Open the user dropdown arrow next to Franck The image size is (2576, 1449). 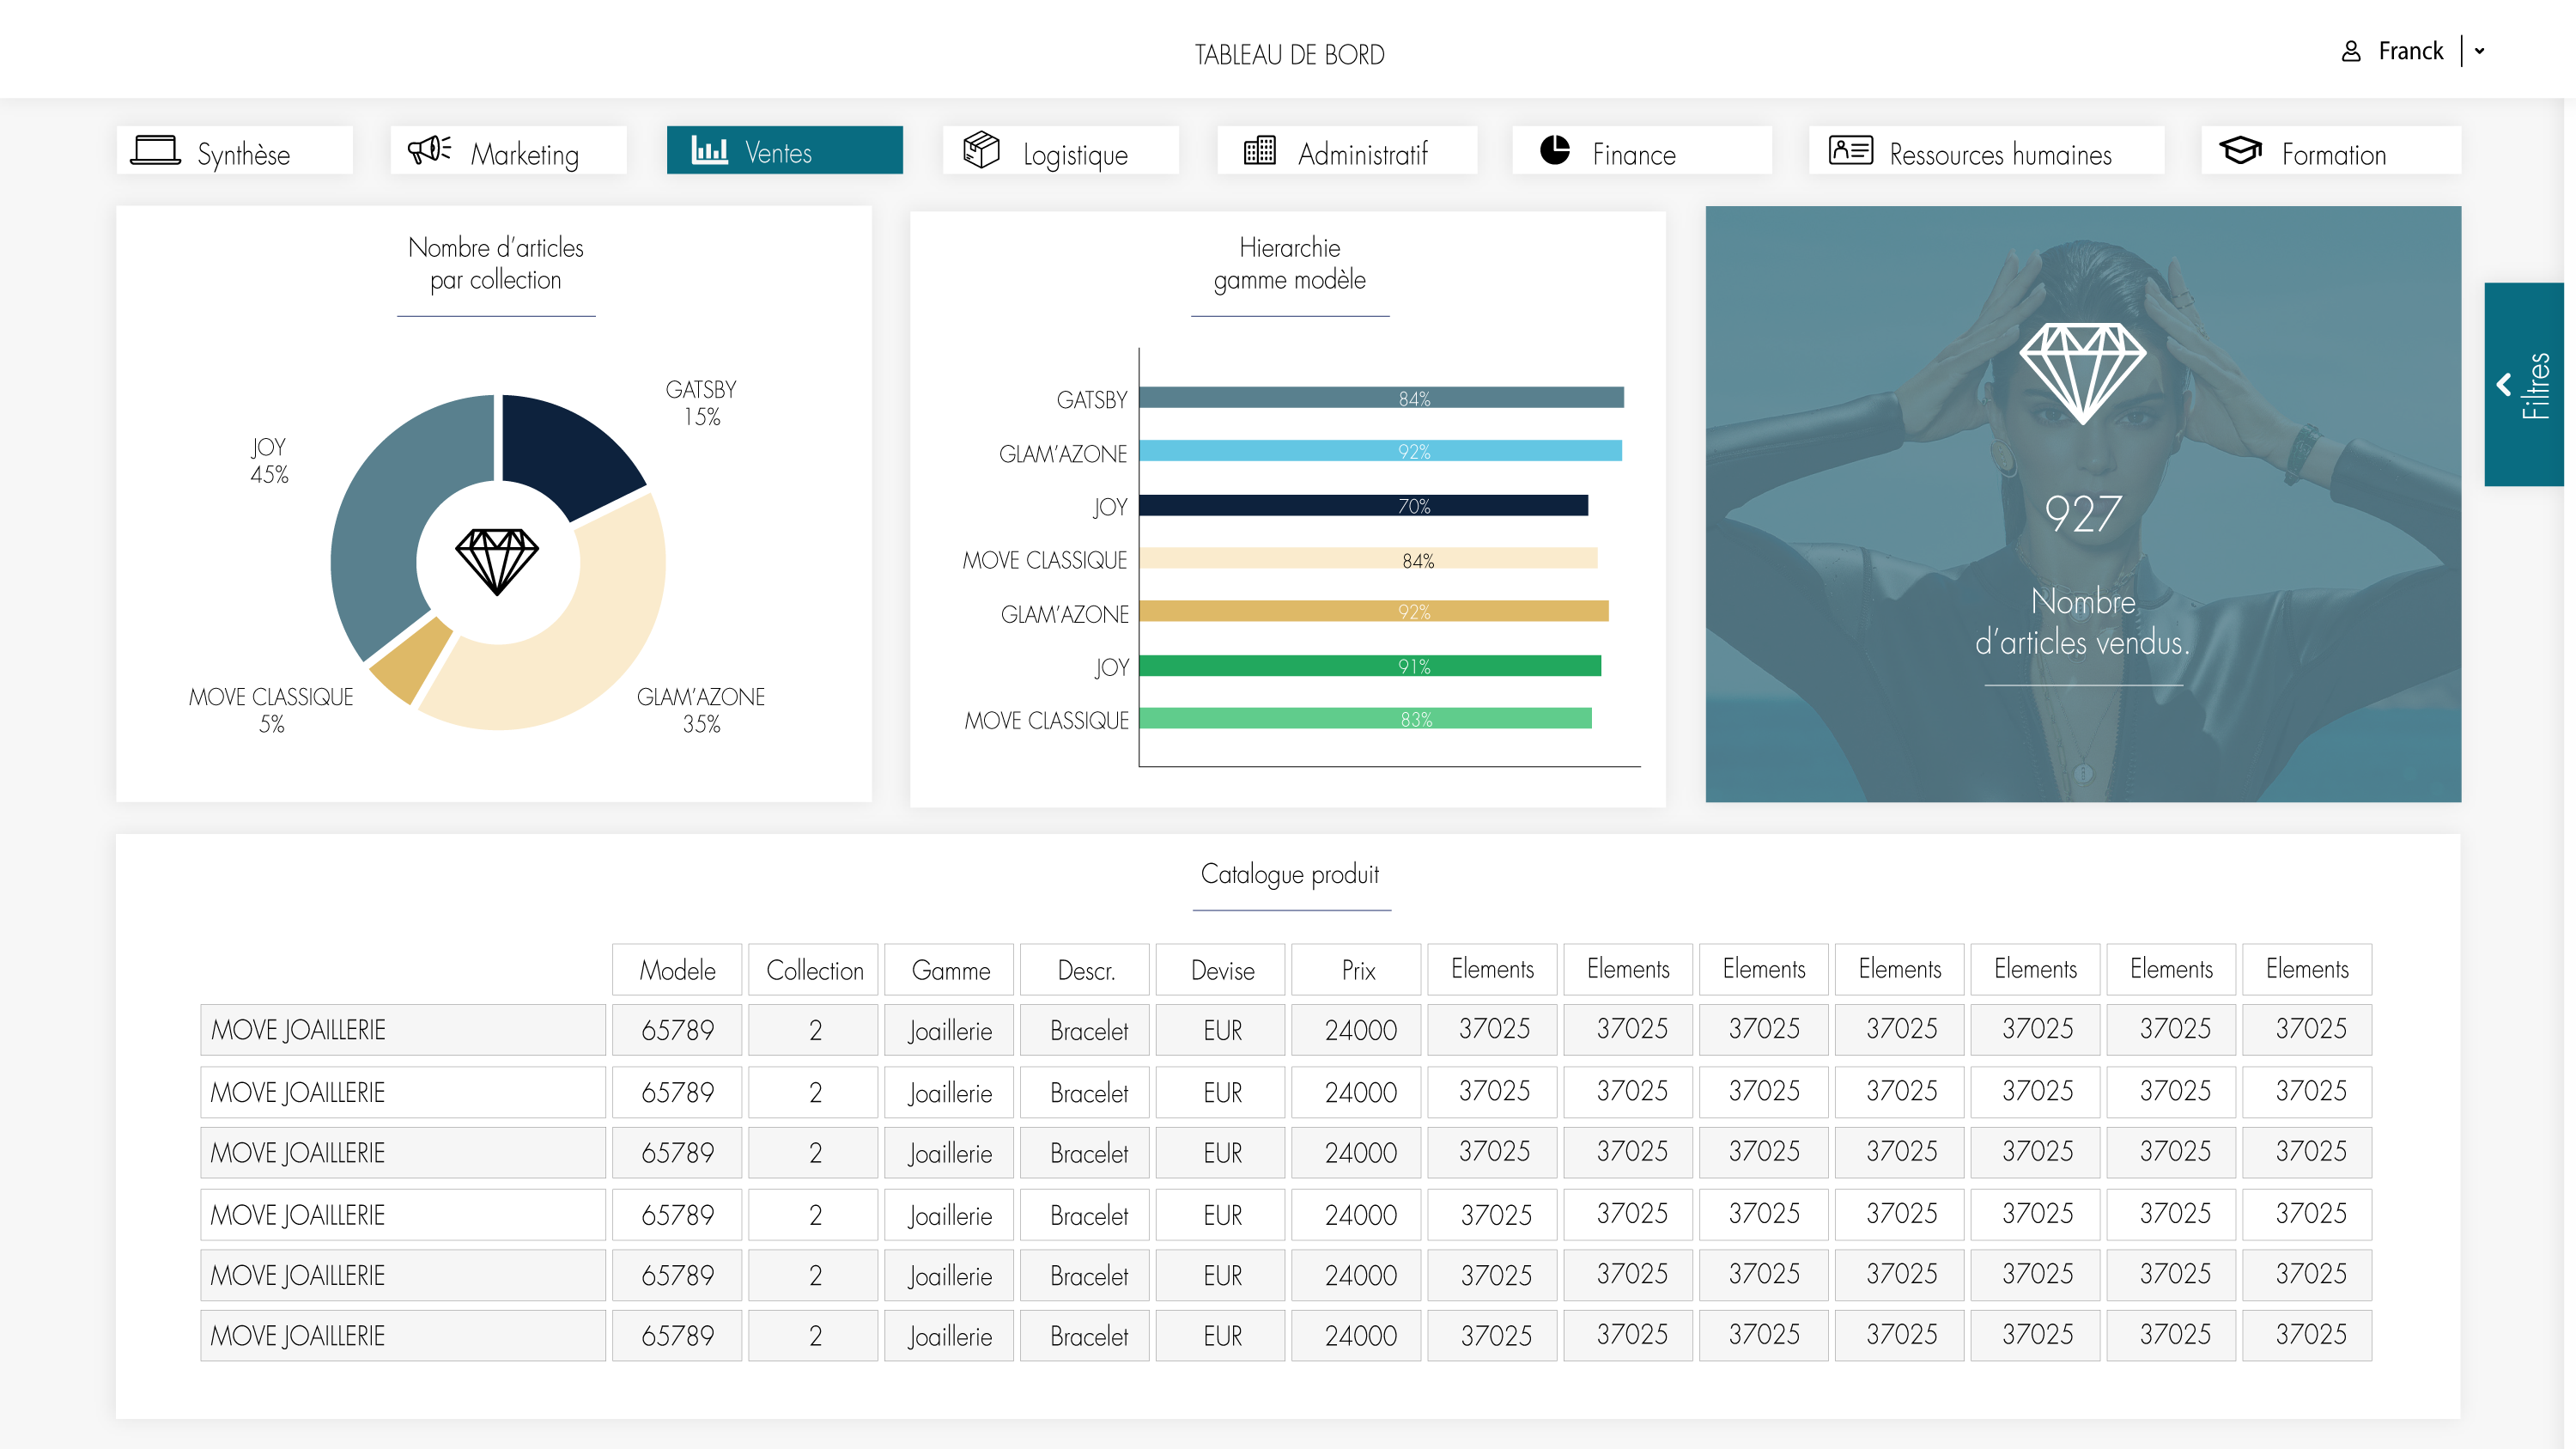pos(2480,51)
